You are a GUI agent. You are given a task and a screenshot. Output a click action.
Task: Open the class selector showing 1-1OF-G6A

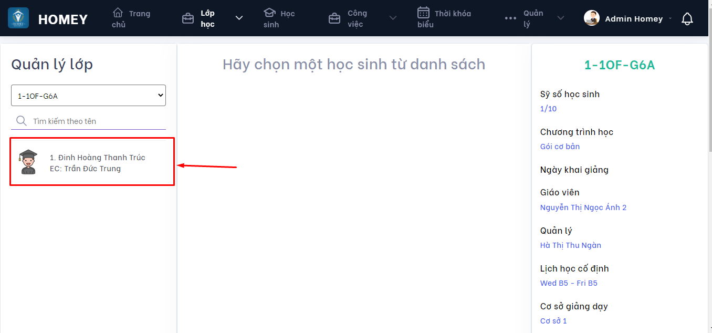point(88,95)
